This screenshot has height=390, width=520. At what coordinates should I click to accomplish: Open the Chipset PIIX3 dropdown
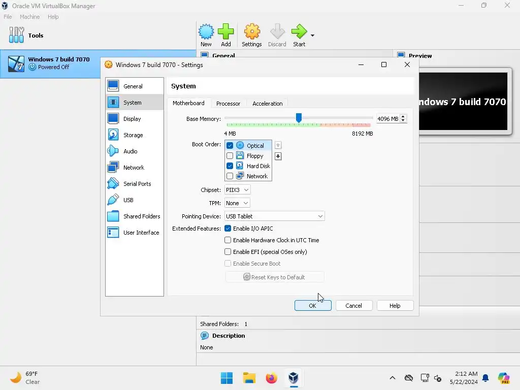coord(238,190)
